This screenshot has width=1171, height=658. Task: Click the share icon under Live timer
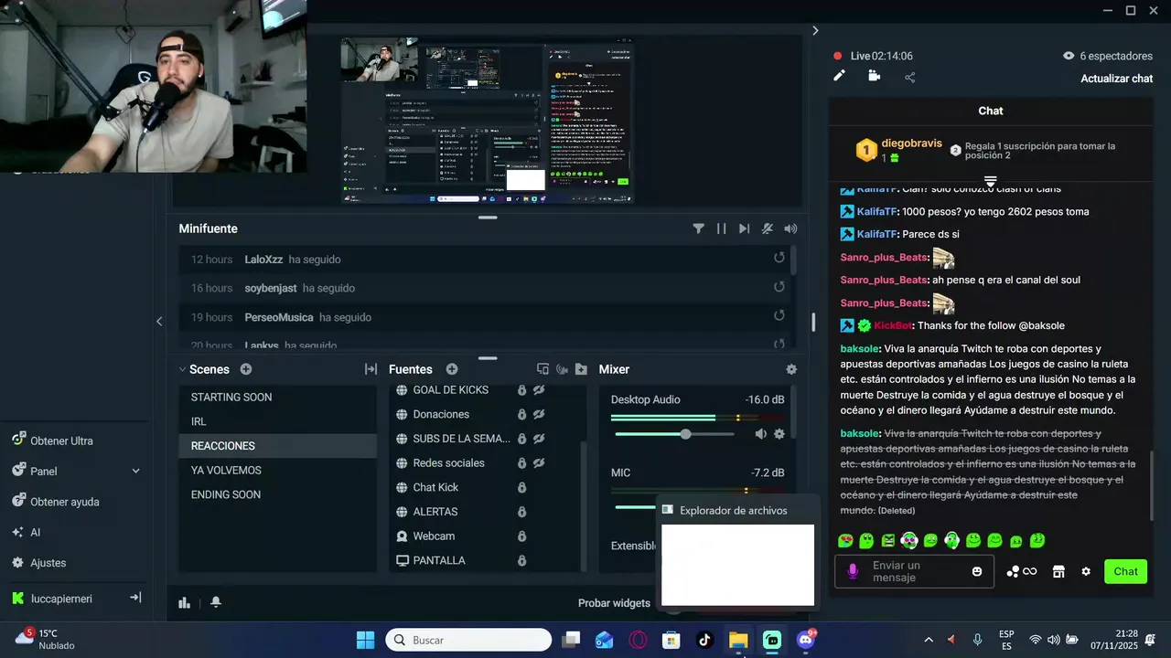pyautogui.click(x=909, y=78)
